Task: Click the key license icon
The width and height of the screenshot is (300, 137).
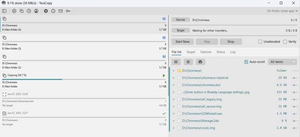Action: click(68, 11)
